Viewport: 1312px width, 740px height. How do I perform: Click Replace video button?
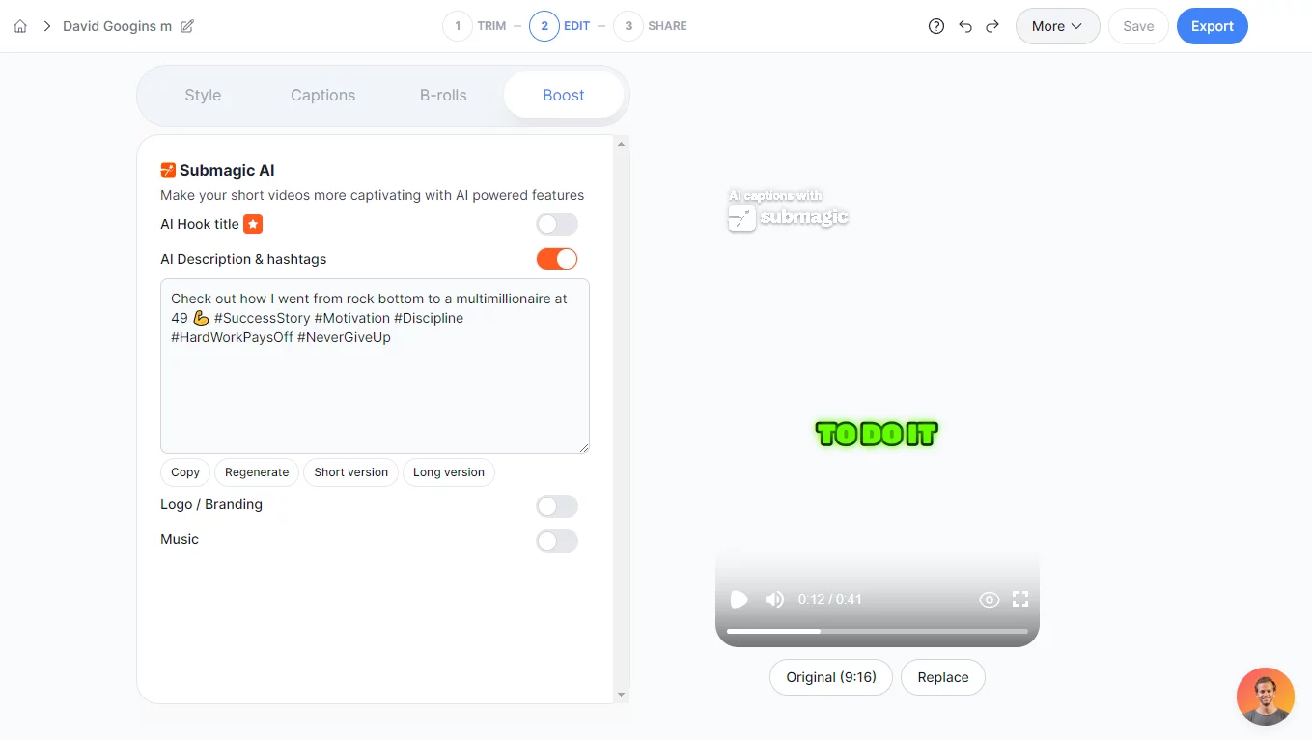pos(943,677)
